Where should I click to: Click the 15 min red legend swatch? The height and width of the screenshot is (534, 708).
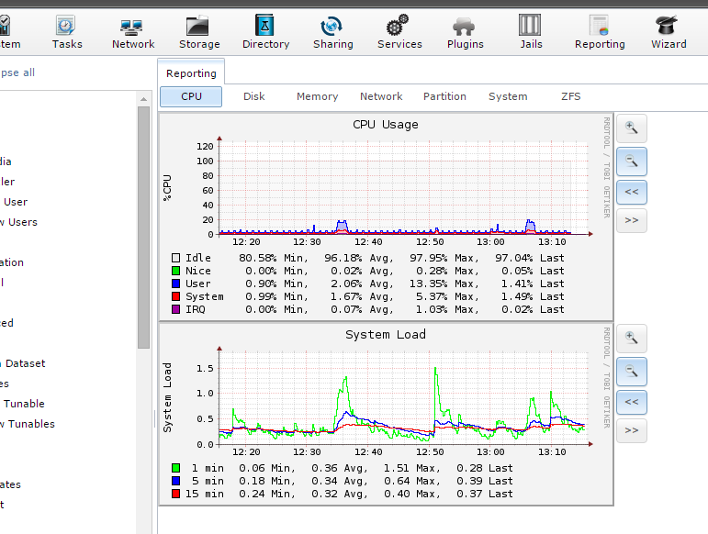click(175, 494)
